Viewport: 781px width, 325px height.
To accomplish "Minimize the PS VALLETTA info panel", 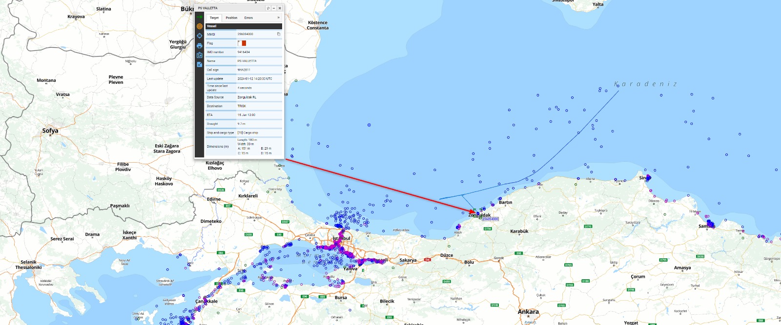I will (x=274, y=8).
